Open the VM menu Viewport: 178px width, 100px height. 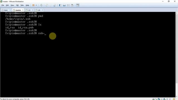pos(17,5)
